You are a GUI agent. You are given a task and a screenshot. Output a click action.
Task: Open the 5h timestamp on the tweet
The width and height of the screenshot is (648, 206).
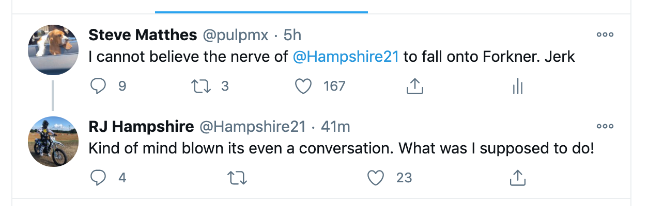[x=292, y=35]
